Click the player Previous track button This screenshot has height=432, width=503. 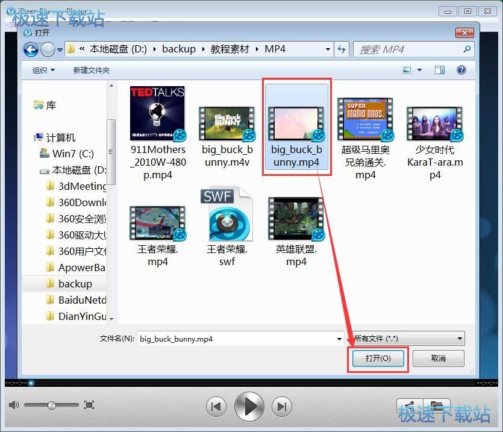(x=216, y=407)
